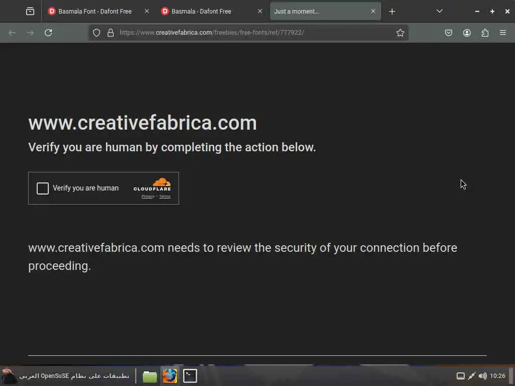The height and width of the screenshot is (386, 515).
Task: Open the extensions panel
Action: (485, 33)
